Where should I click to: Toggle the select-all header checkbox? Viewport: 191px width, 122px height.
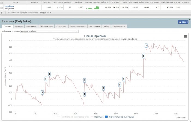(x=2, y=2)
